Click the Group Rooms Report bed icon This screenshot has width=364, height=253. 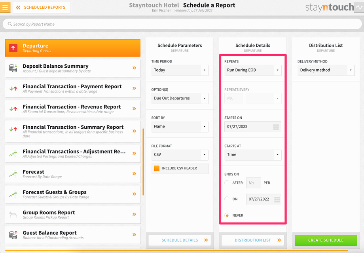click(x=13, y=215)
